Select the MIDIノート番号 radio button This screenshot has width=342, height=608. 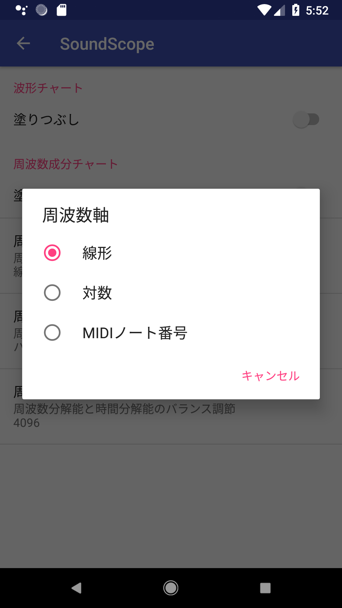coord(52,332)
